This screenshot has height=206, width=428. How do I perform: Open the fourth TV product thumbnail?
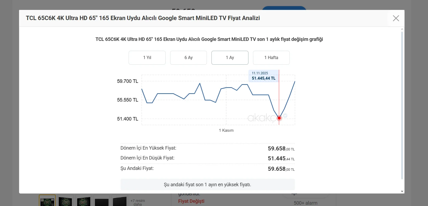click(102, 201)
